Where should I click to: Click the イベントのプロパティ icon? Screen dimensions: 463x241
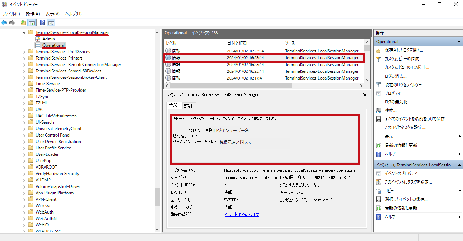378,174
